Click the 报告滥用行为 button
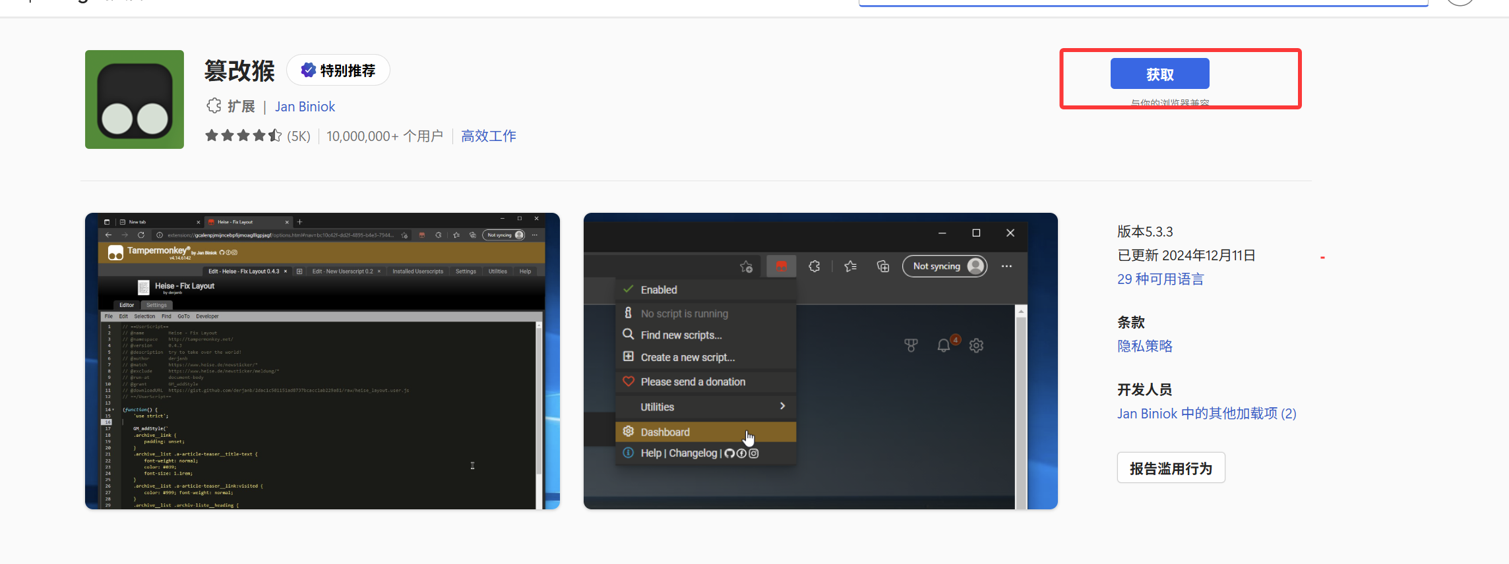Viewport: 1509px width, 564px height. click(1171, 468)
